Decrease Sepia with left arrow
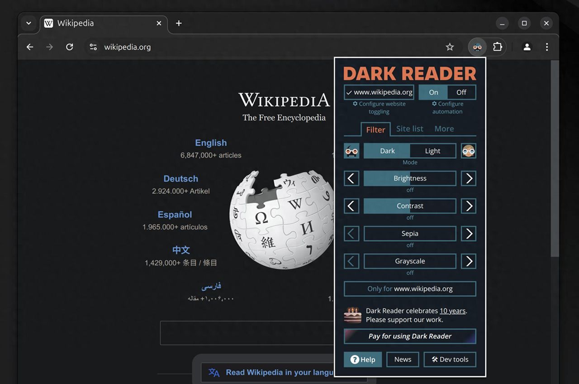Screen dimensions: 579x384 tap(351, 234)
